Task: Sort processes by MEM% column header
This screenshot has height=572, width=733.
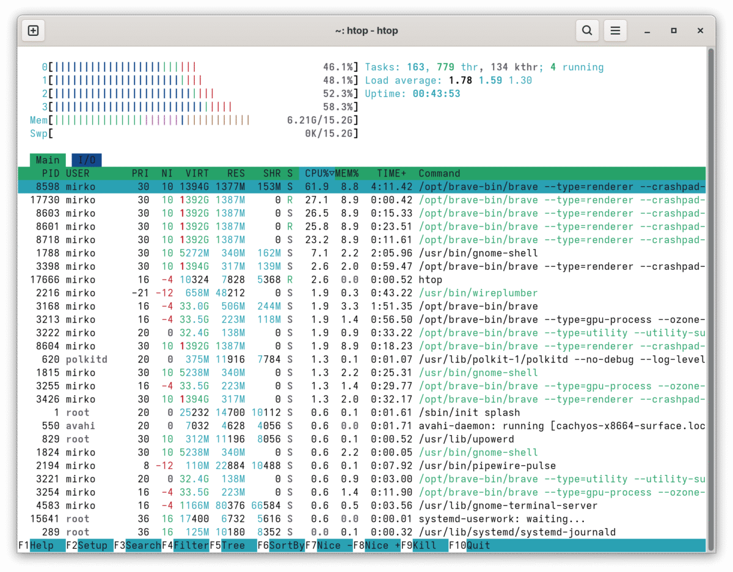Action: coord(347,173)
